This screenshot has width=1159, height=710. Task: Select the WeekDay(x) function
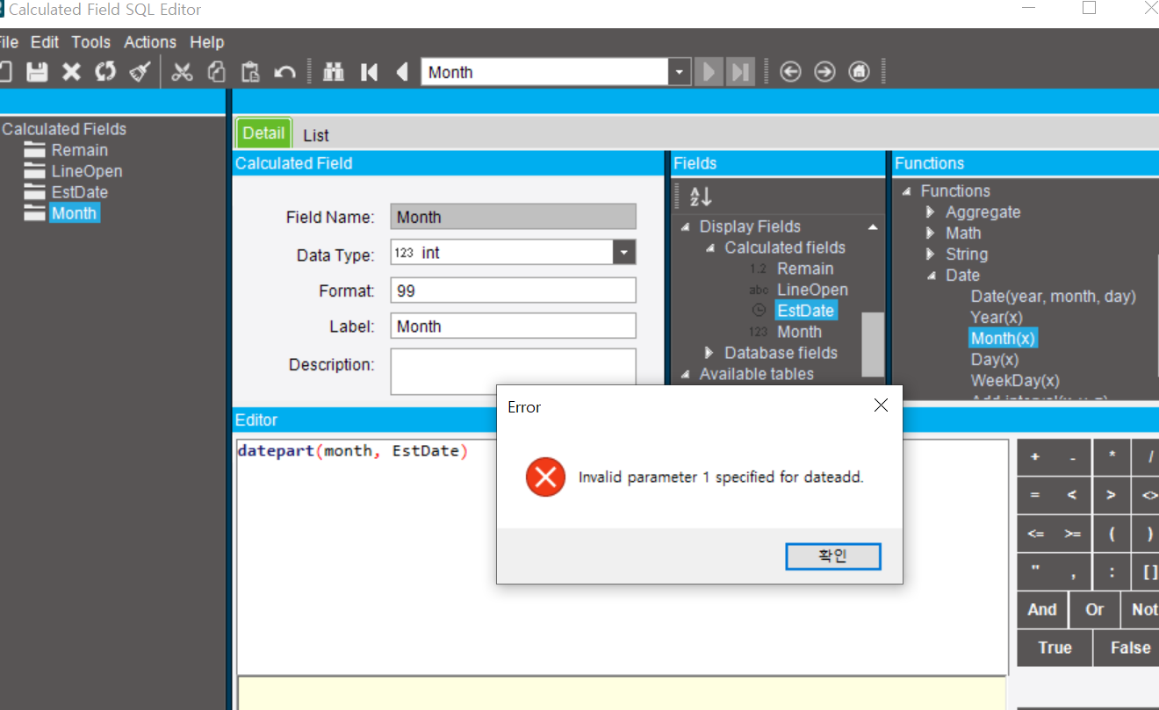(x=1014, y=380)
